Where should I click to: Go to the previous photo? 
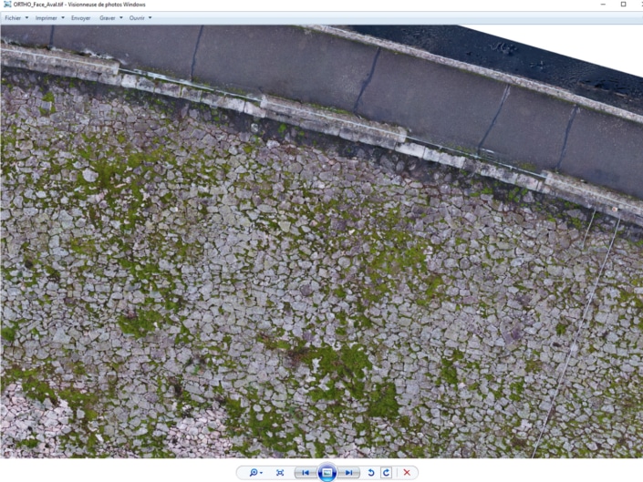click(x=306, y=473)
